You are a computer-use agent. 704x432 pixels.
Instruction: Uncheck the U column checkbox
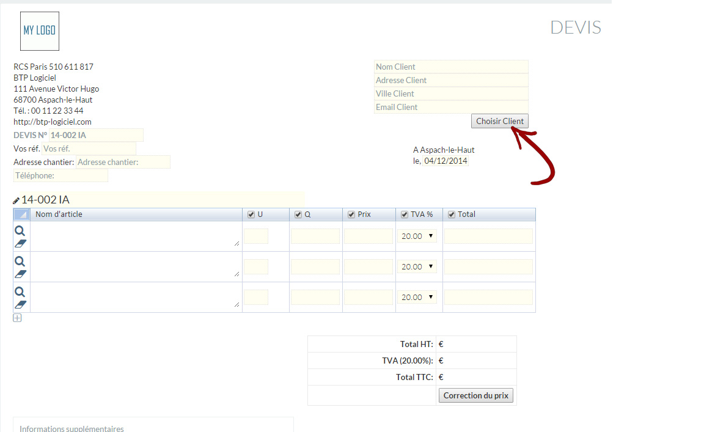pyautogui.click(x=251, y=214)
